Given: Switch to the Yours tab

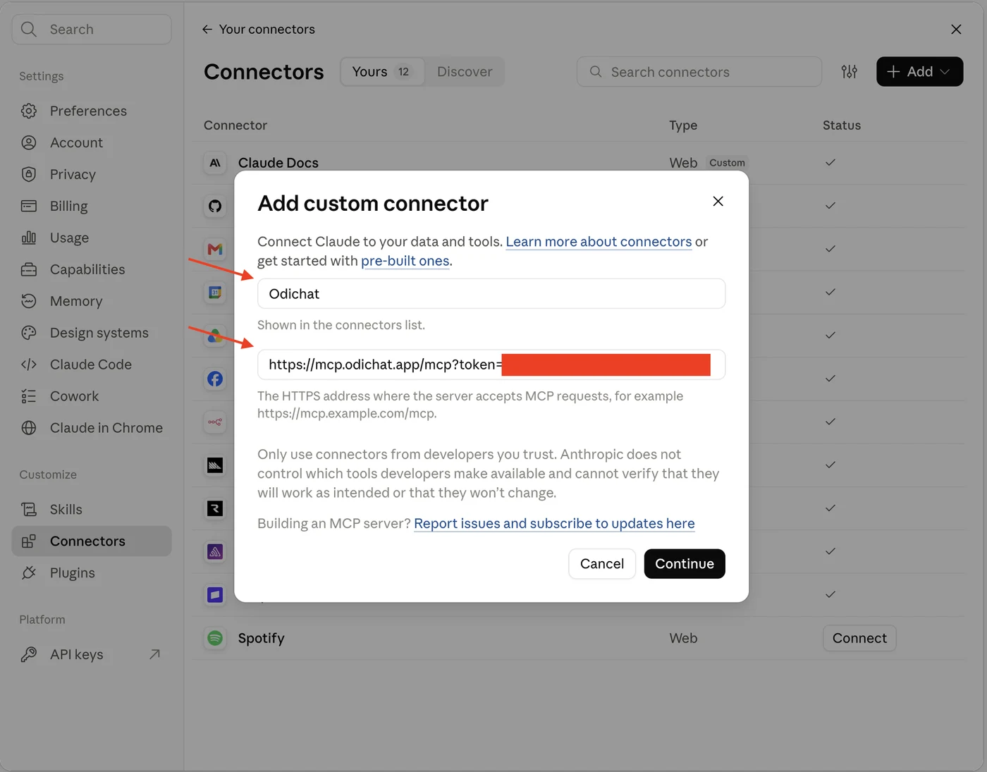Looking at the screenshot, I should 382,72.
